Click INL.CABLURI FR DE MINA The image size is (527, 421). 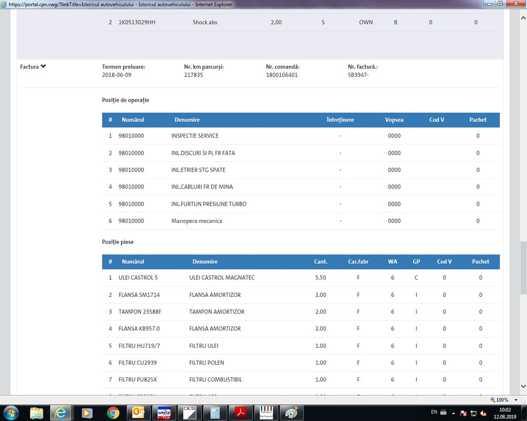click(202, 187)
